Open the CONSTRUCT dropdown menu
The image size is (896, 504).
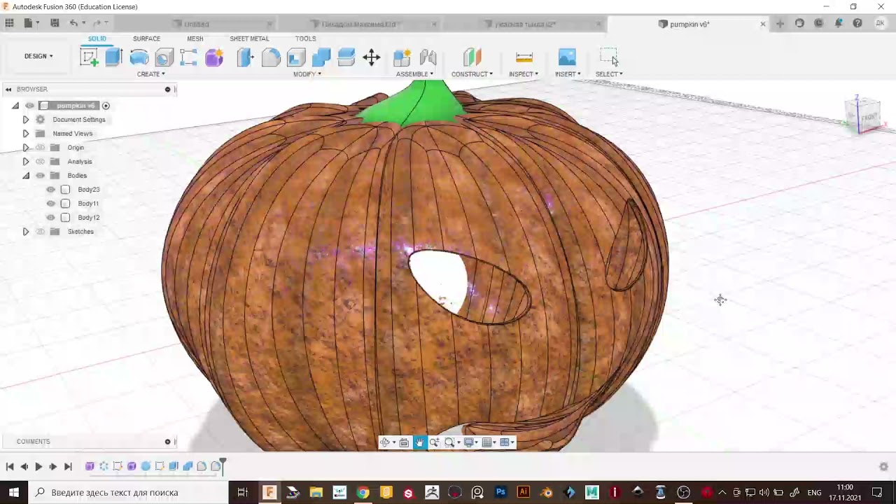coord(472,74)
